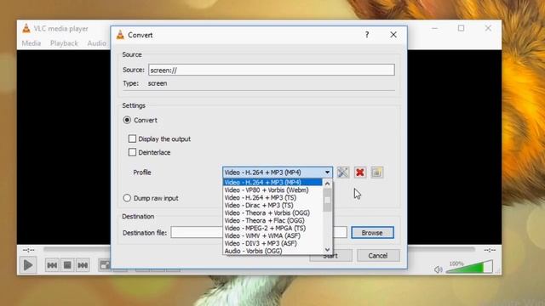Choose Video - VP80 + Vorbis (Webm) profile
545x306 pixels.
[272, 190]
